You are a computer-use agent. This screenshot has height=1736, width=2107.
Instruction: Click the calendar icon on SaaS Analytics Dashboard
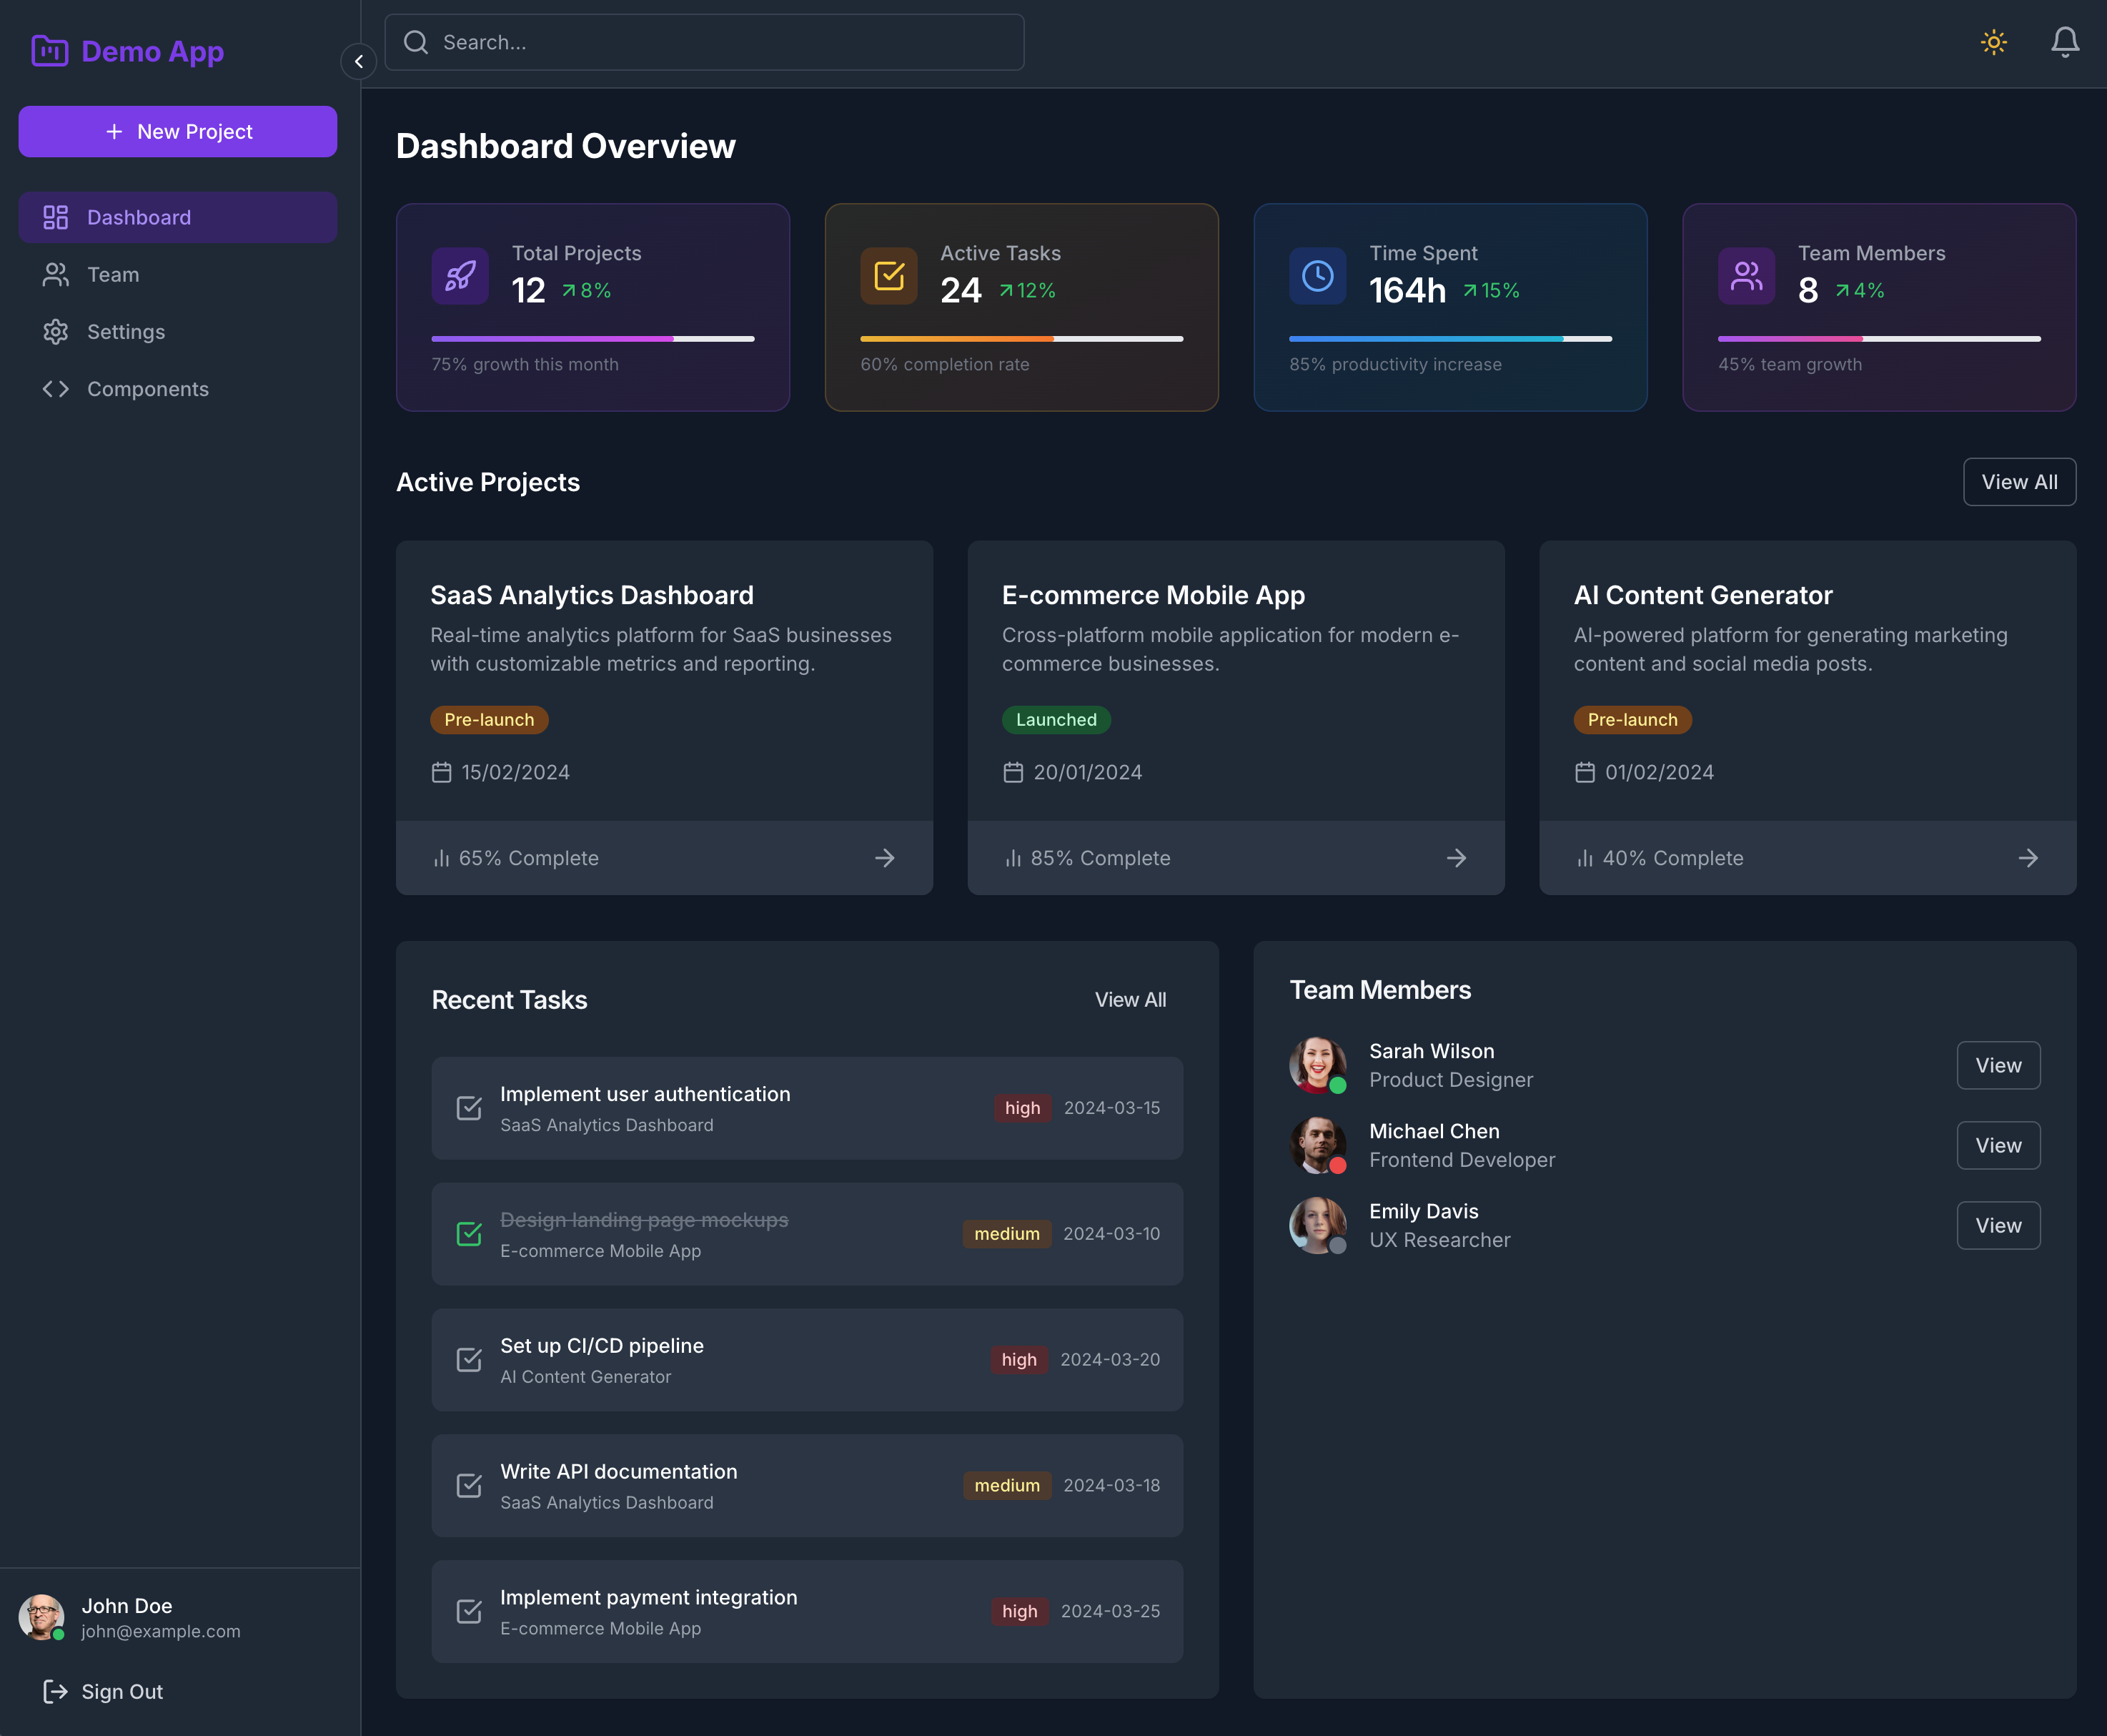(x=443, y=772)
